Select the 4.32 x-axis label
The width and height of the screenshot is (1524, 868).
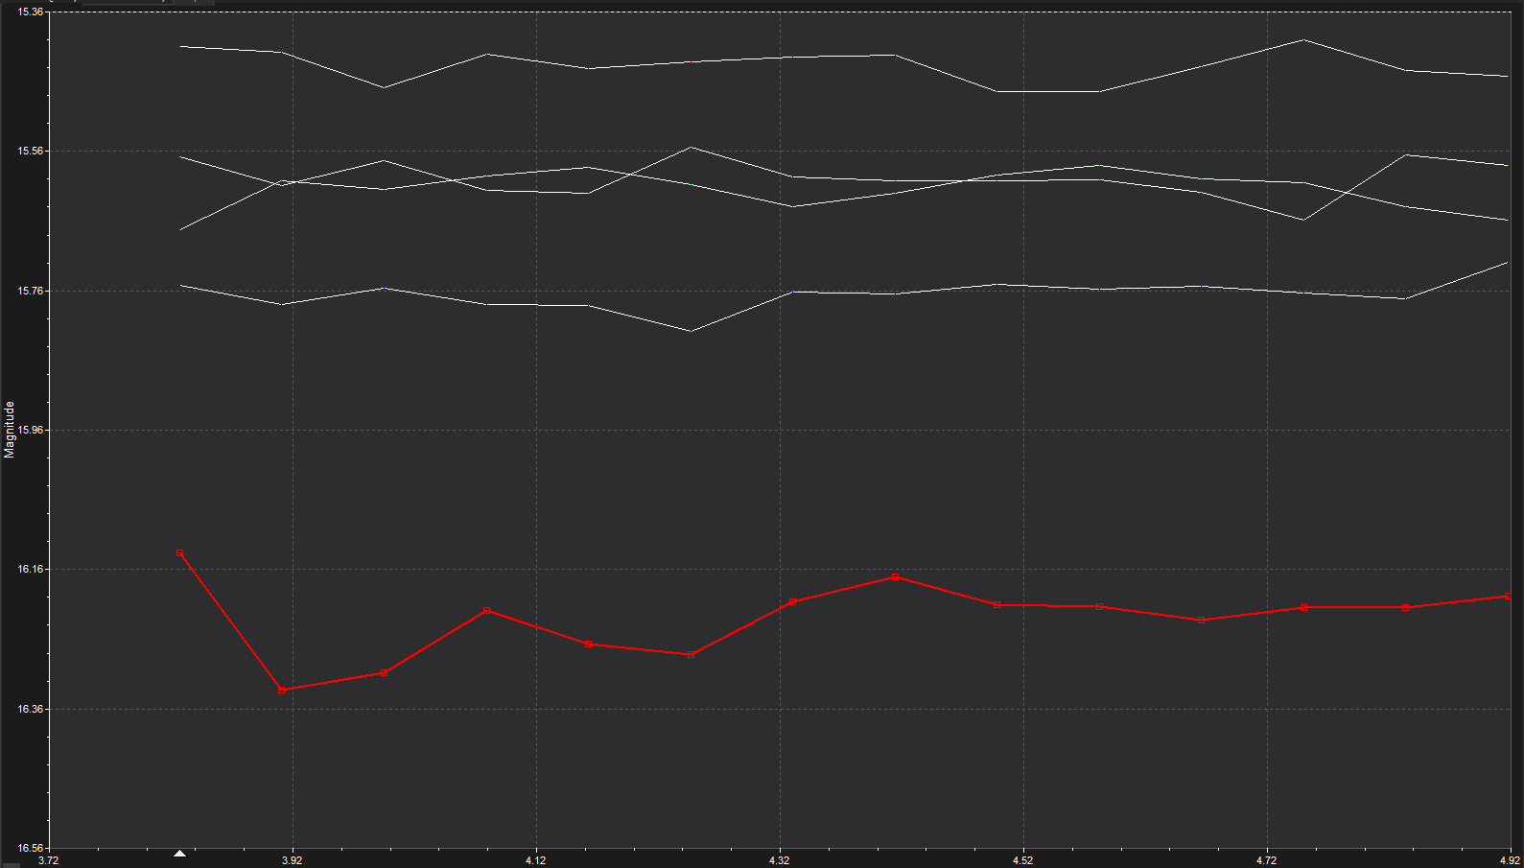coord(779,860)
